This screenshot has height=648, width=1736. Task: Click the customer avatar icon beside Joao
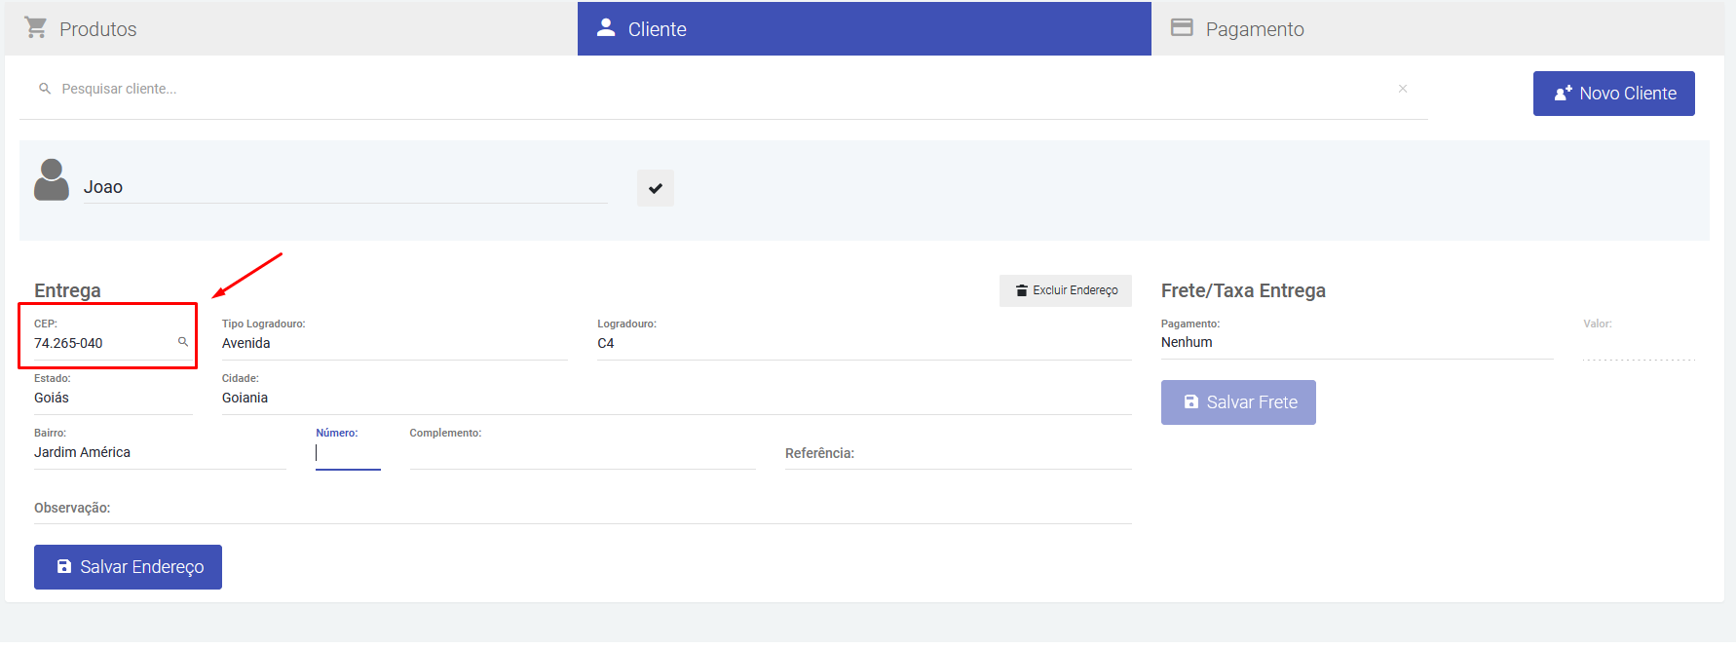(x=52, y=181)
